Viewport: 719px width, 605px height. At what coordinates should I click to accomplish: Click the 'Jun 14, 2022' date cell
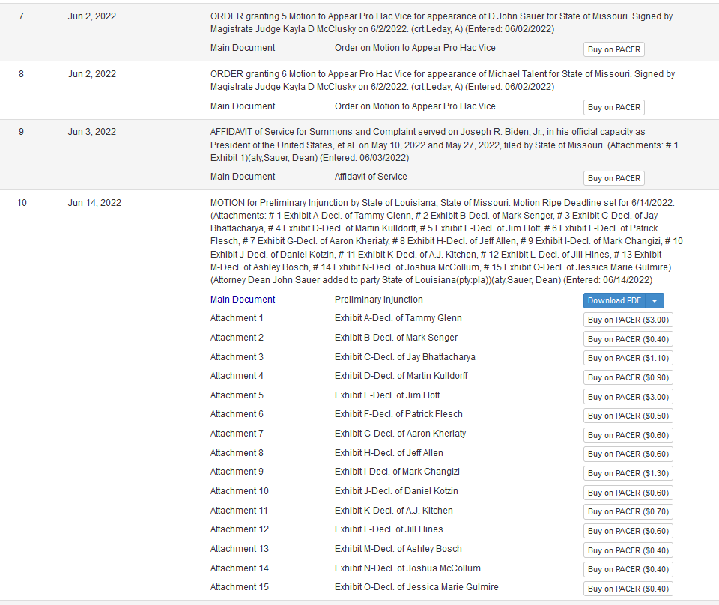pos(94,203)
